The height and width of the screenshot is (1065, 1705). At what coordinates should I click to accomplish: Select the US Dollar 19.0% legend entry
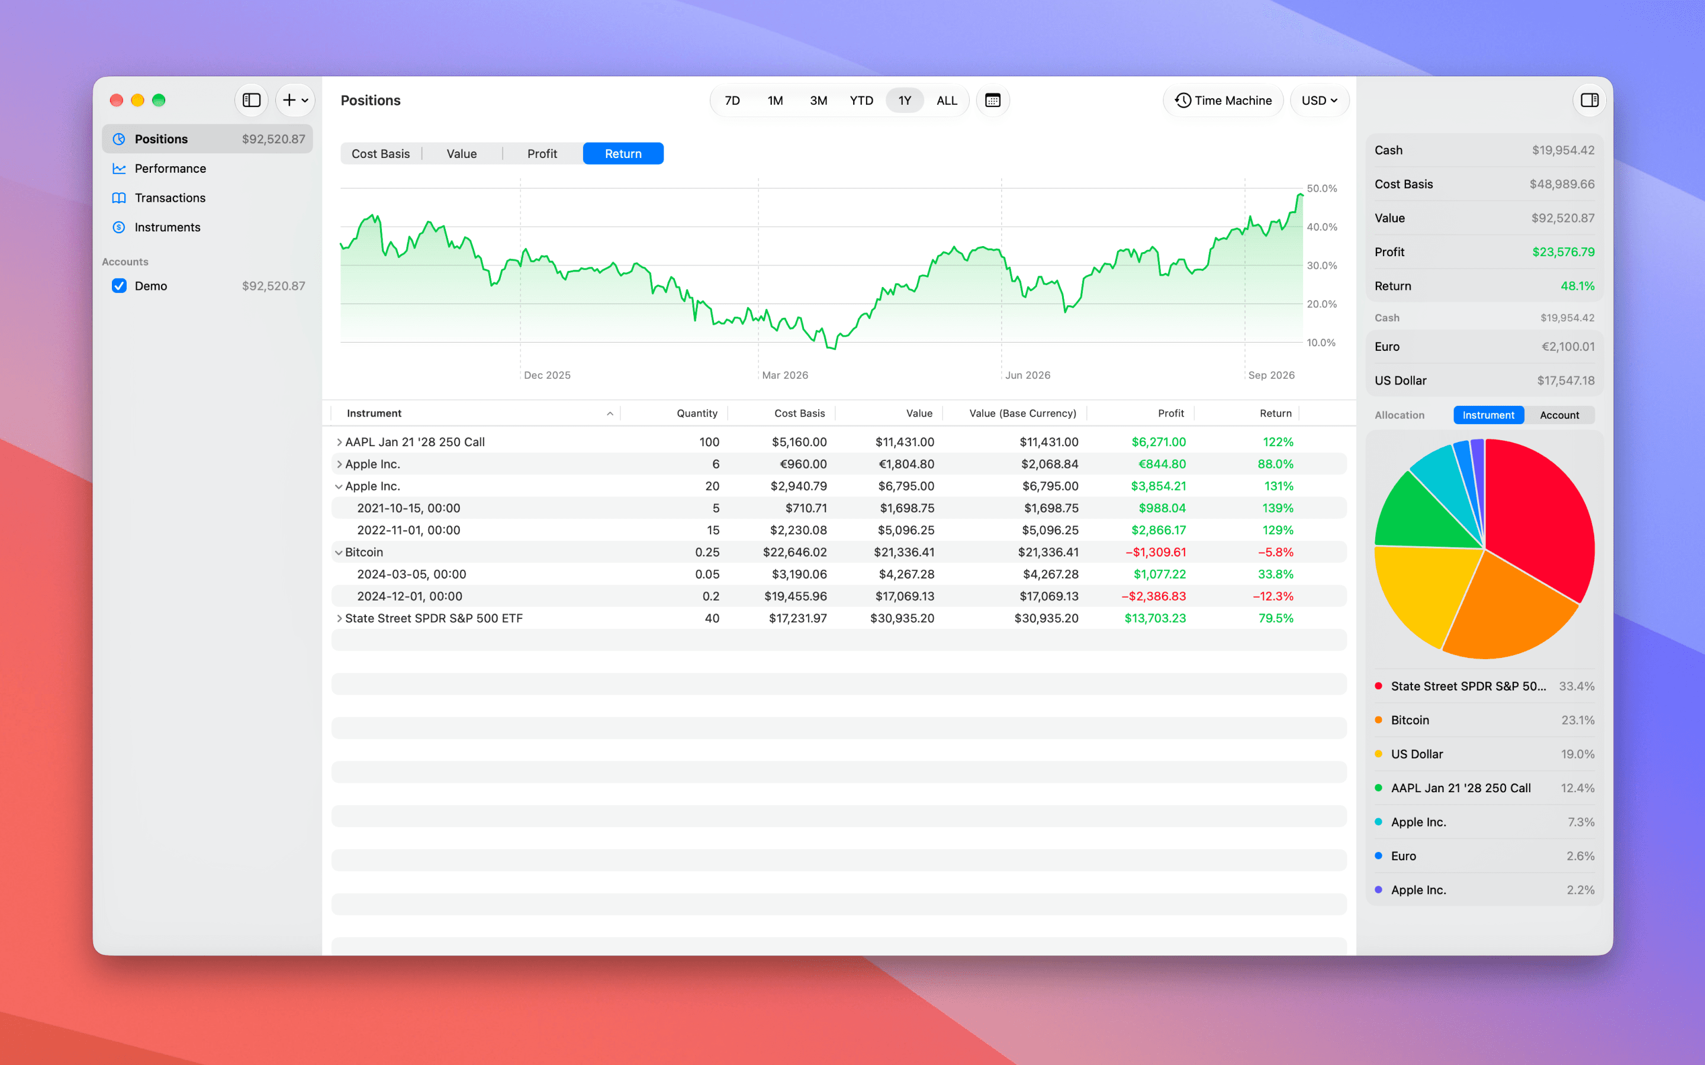tap(1485, 754)
